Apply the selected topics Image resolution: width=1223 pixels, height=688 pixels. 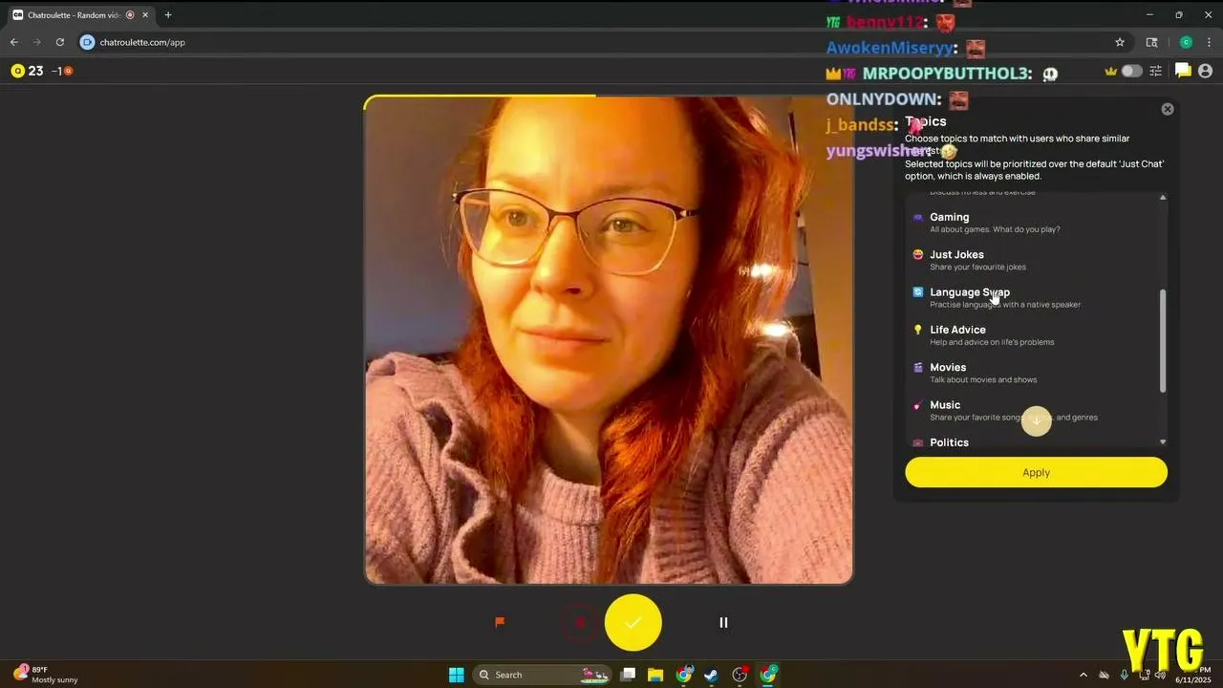(x=1036, y=472)
